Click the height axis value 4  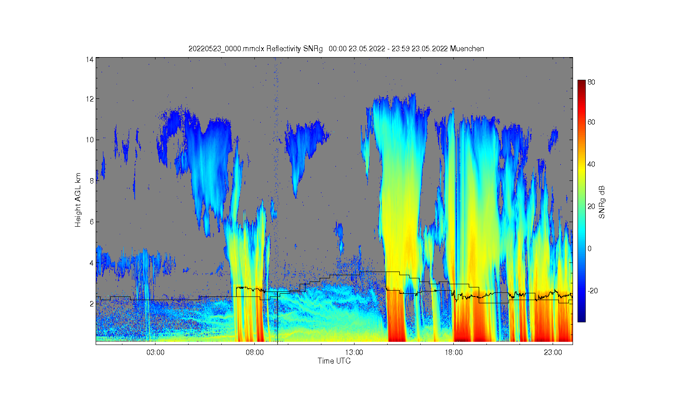pos(92,263)
